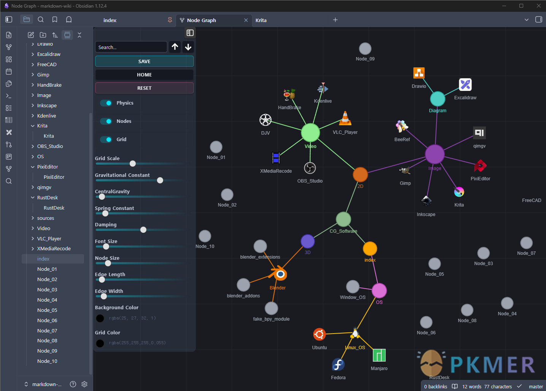Expand the Excalidraw folder
Viewport: 546px width, 391px height.
point(33,54)
